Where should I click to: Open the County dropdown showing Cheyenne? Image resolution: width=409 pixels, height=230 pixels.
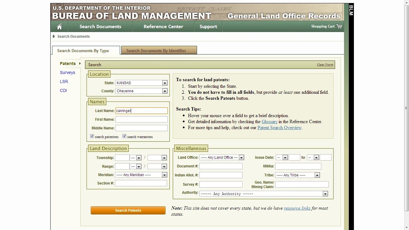pyautogui.click(x=141, y=91)
